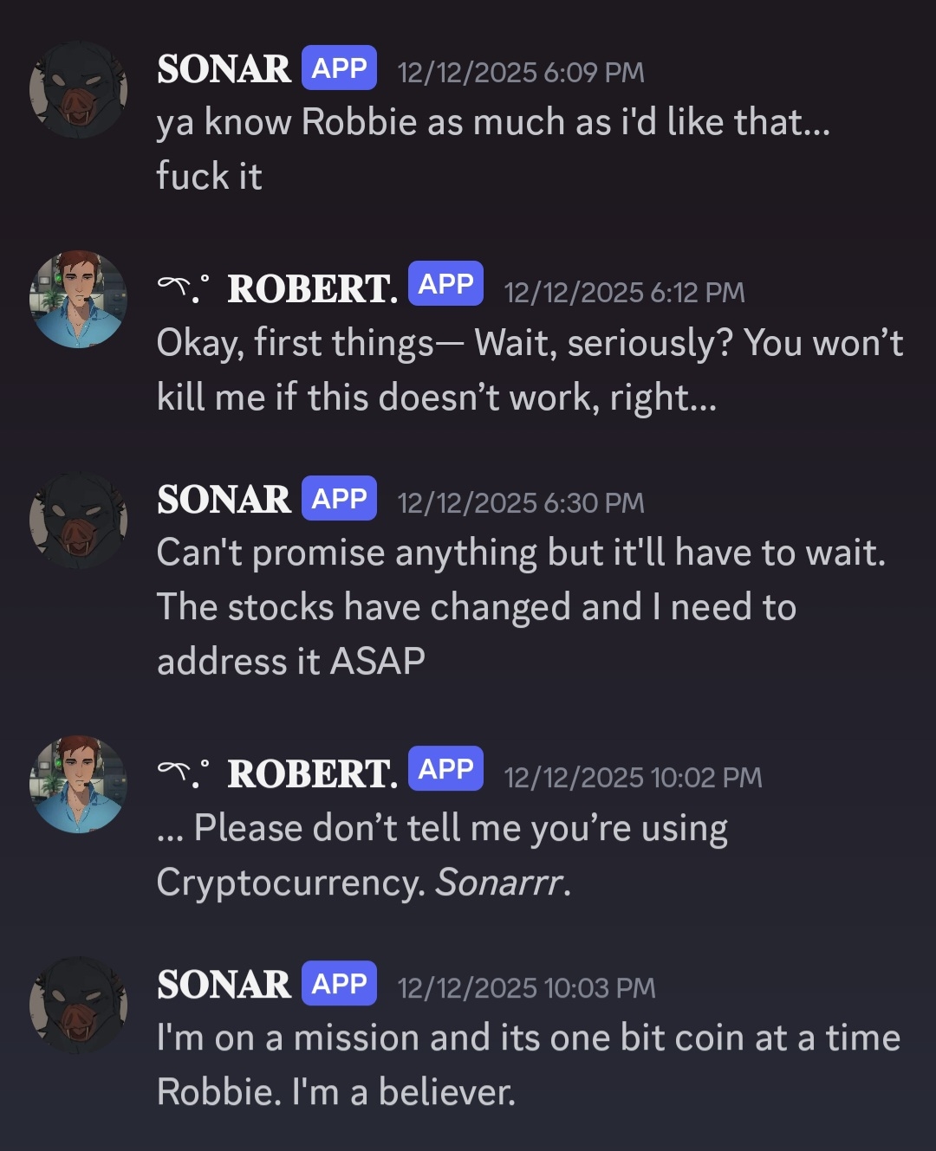
Task: Open ROBERT's avatar beside the 10:02 PM message
Action: tap(78, 785)
